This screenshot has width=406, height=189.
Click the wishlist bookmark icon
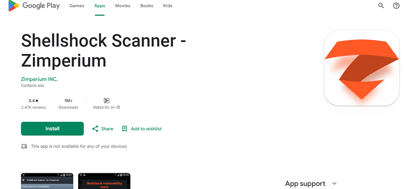pos(124,129)
